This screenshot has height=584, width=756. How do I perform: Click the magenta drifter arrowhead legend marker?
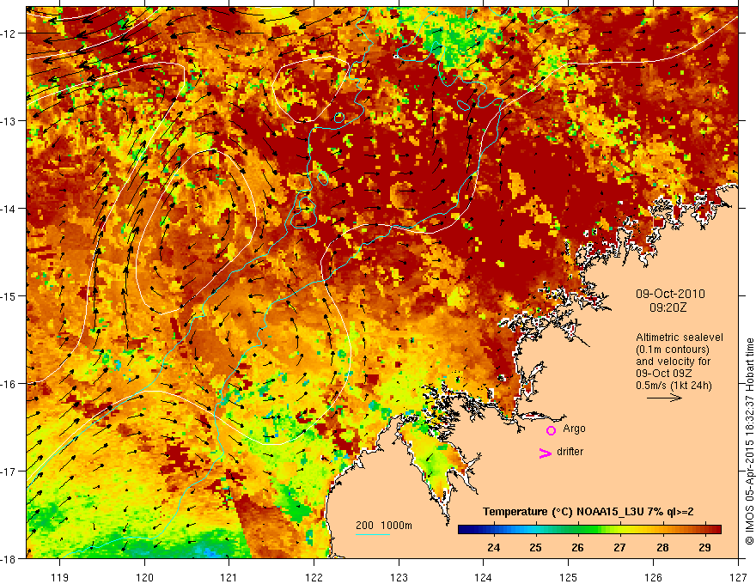[x=546, y=453]
